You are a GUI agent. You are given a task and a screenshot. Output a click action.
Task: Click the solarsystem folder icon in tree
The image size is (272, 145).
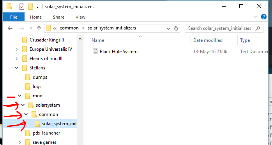(31, 105)
